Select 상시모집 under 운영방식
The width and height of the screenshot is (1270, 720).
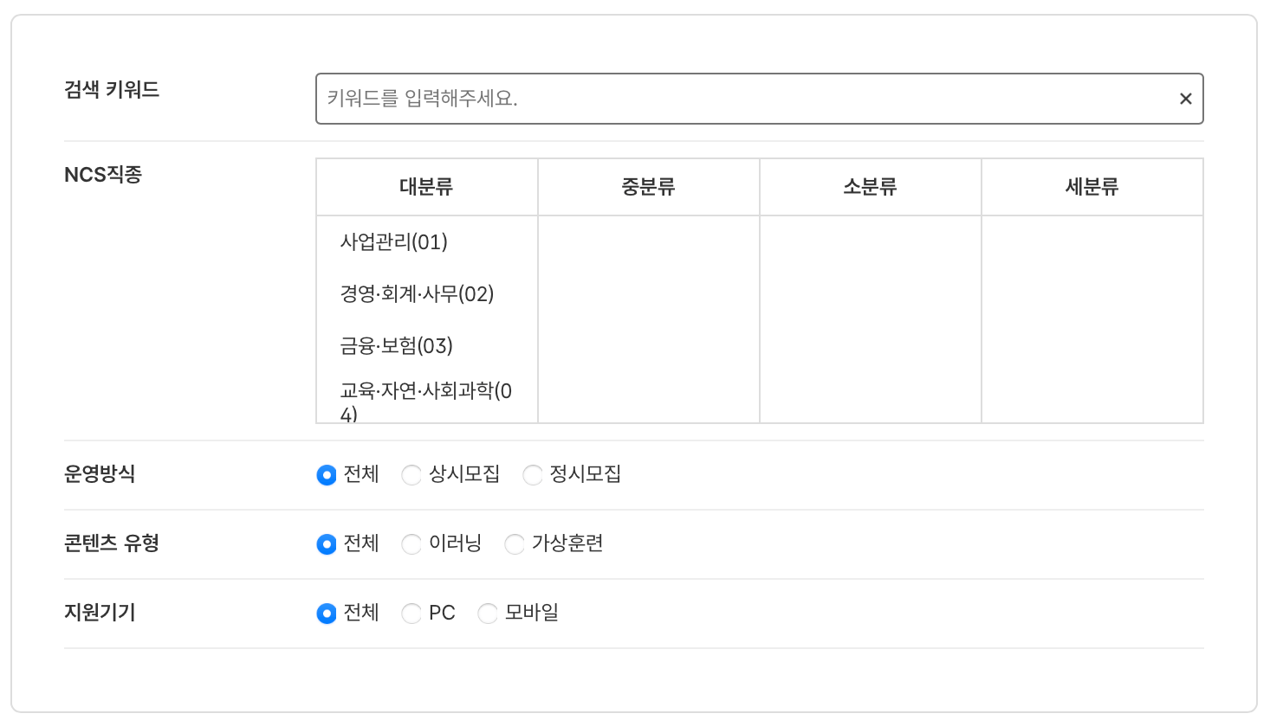click(411, 474)
